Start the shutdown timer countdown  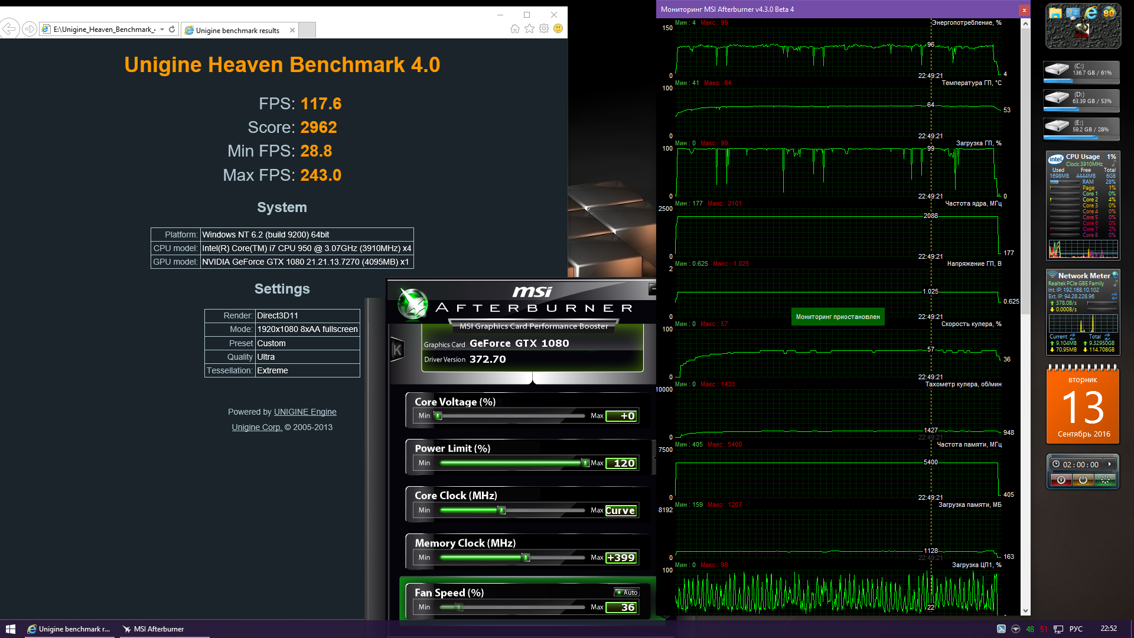pyautogui.click(x=1110, y=464)
